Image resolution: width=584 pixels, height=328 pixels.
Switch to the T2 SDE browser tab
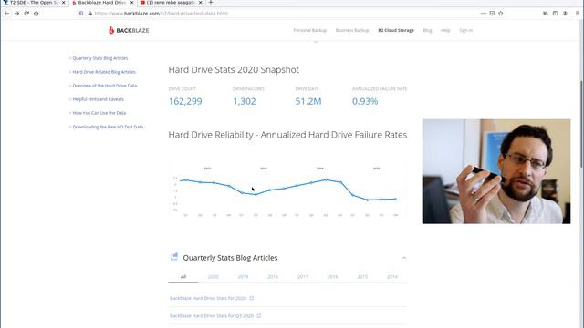35,3
